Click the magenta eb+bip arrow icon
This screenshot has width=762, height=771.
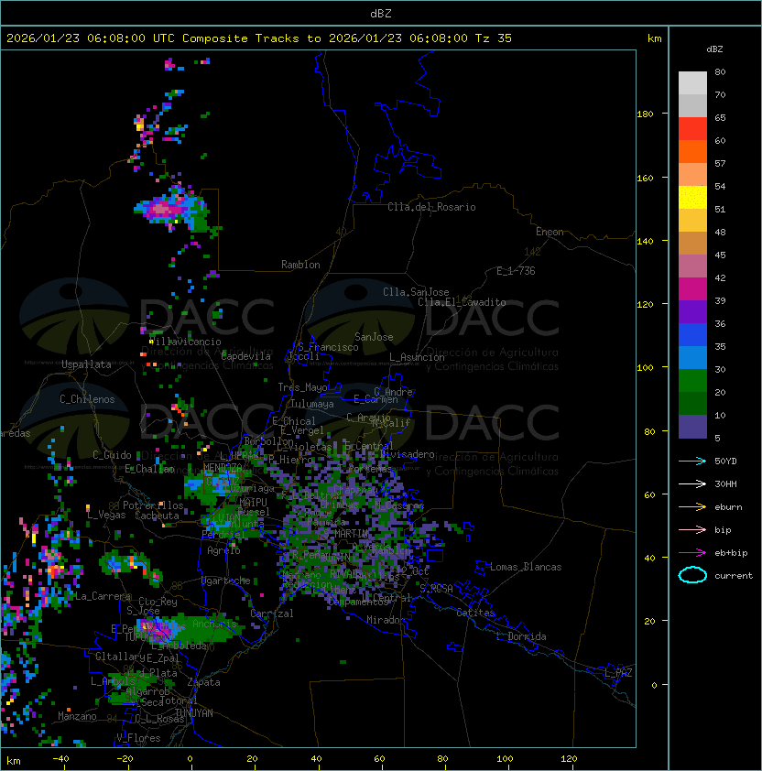692,553
